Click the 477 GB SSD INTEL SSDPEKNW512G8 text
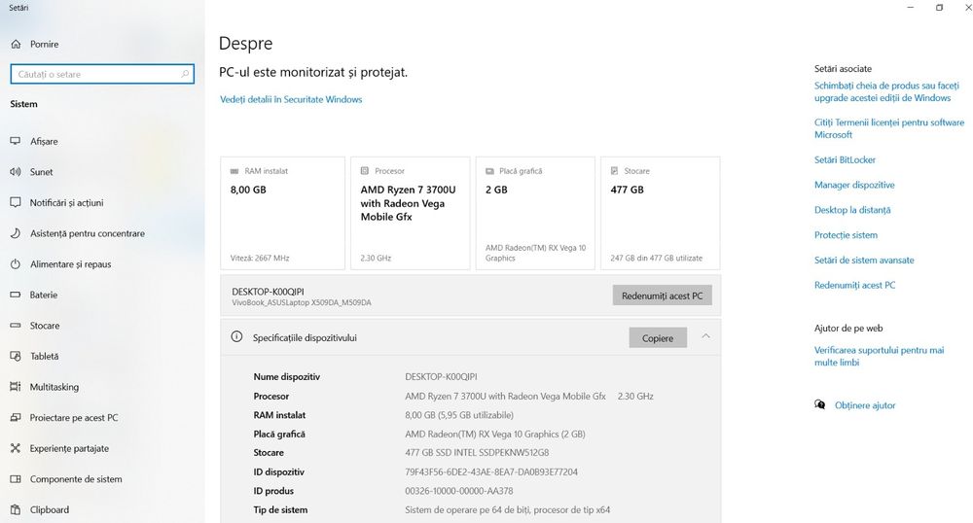 [477, 453]
